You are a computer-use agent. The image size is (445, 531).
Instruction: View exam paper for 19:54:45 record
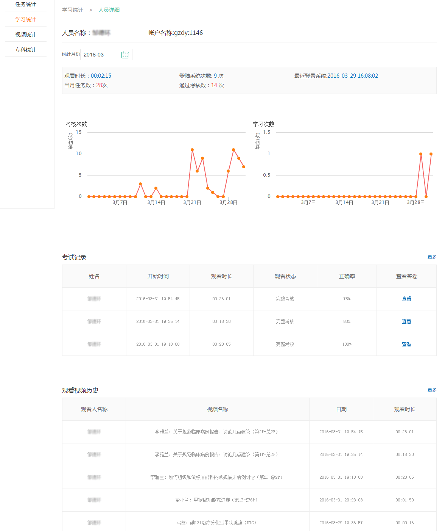[x=406, y=299]
